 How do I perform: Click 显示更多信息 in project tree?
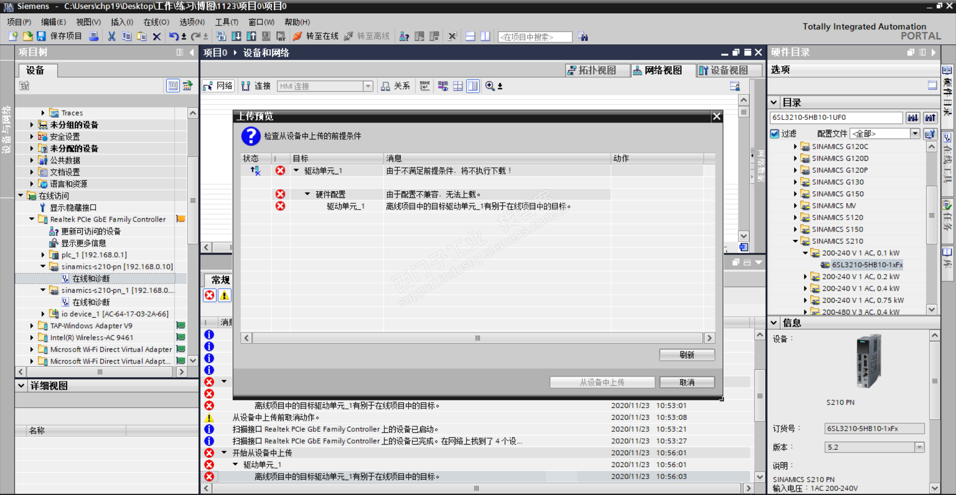[x=83, y=243]
